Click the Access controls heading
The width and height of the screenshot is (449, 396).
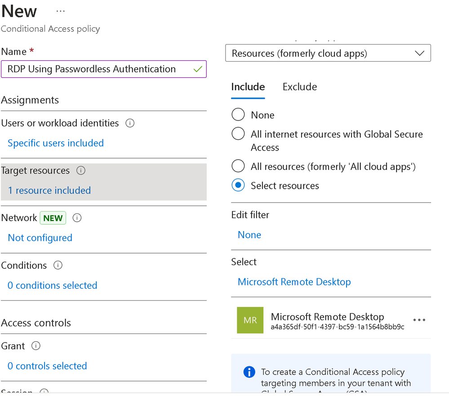click(x=36, y=323)
